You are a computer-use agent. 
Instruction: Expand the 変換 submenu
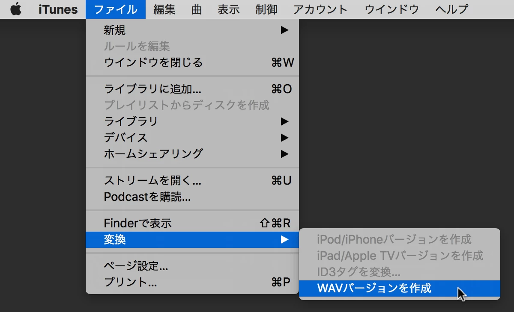[x=192, y=240]
